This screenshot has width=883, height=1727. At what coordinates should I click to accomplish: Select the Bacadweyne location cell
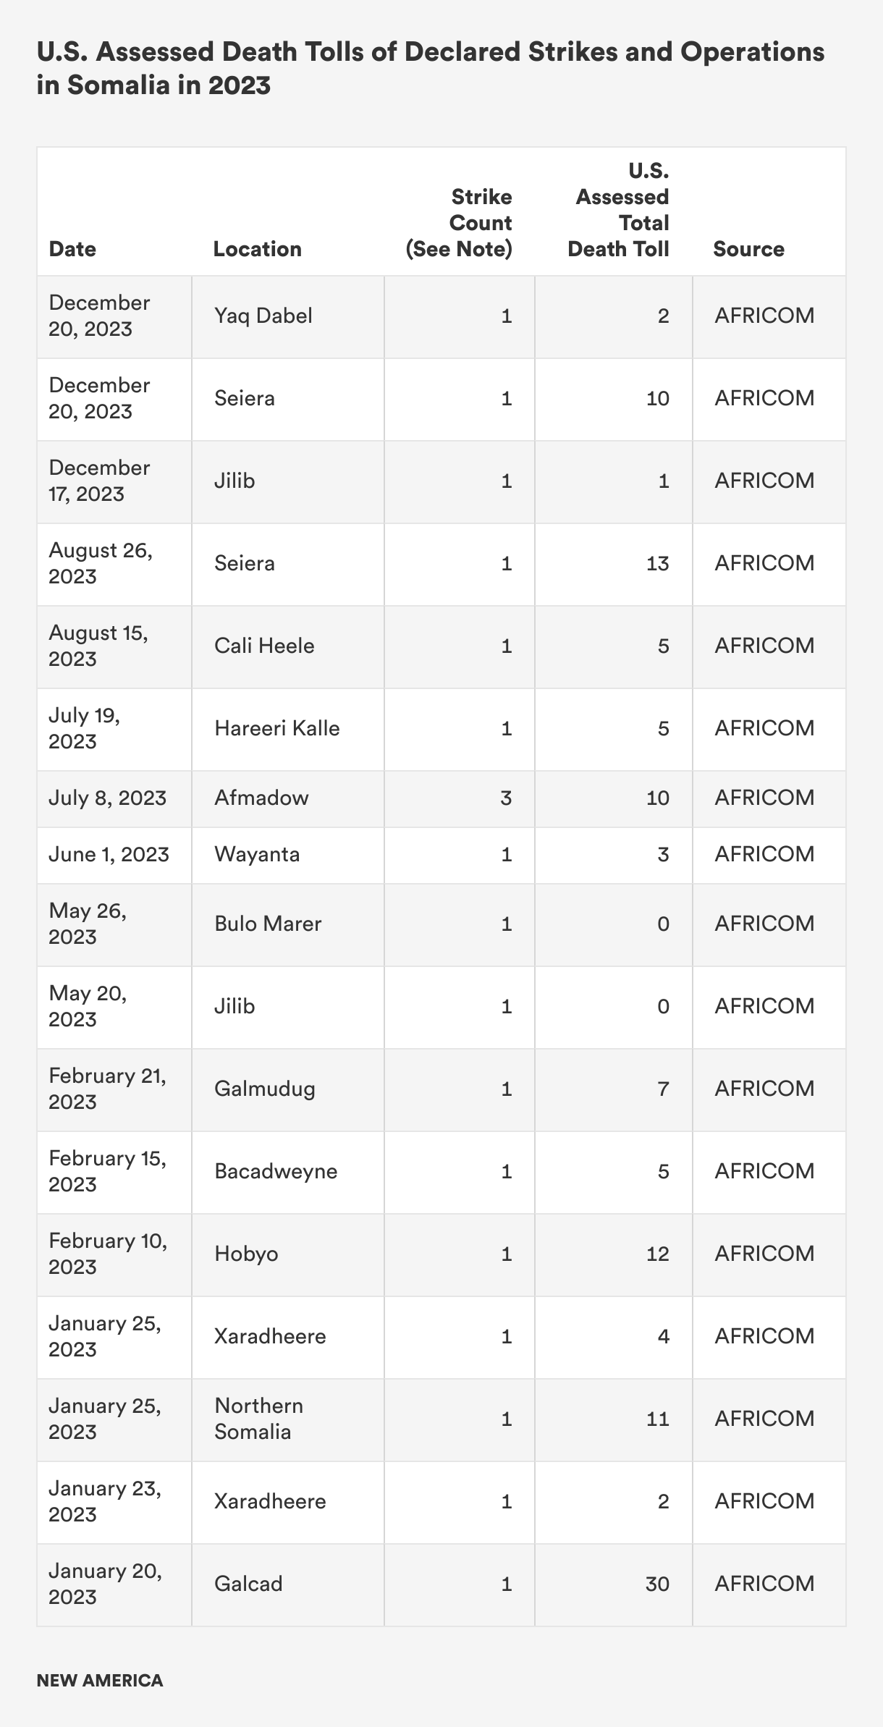pyautogui.click(x=276, y=1172)
